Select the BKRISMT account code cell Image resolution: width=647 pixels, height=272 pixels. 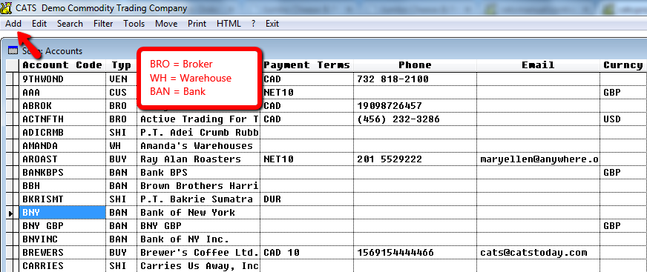click(62, 199)
